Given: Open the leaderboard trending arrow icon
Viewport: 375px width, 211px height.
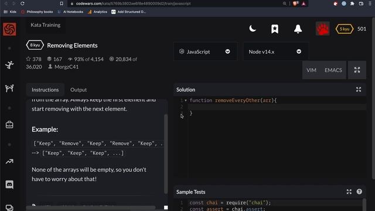Looking at the screenshot, I should 9,162.
